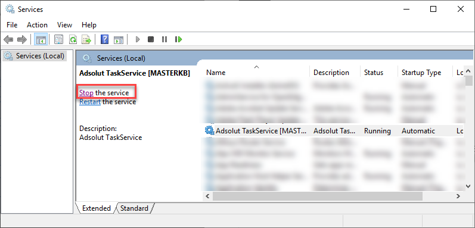
Task: Switch to the Standard tab
Action: [134, 208]
